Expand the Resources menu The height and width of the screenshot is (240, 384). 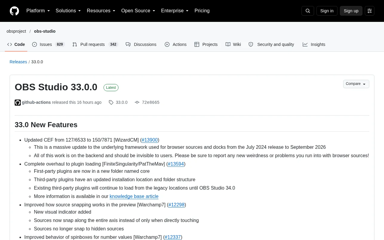tap(101, 11)
